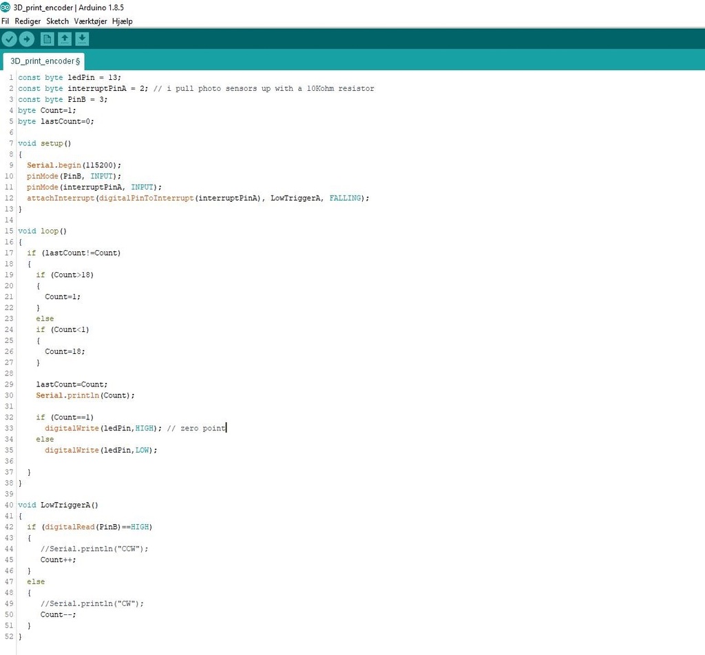Click the "void LowTriggerA()" line
Image resolution: width=705 pixels, height=655 pixels.
point(58,505)
